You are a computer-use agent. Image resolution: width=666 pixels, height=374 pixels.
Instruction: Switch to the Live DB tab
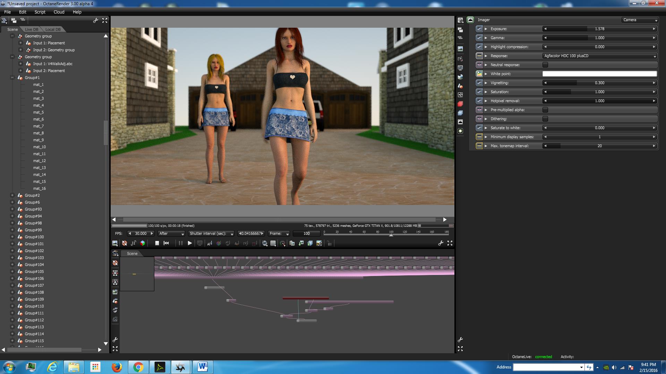(32, 29)
